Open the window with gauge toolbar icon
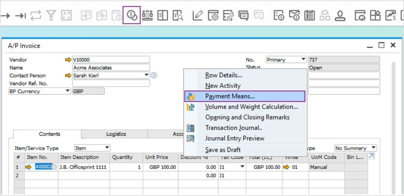 [360, 15]
